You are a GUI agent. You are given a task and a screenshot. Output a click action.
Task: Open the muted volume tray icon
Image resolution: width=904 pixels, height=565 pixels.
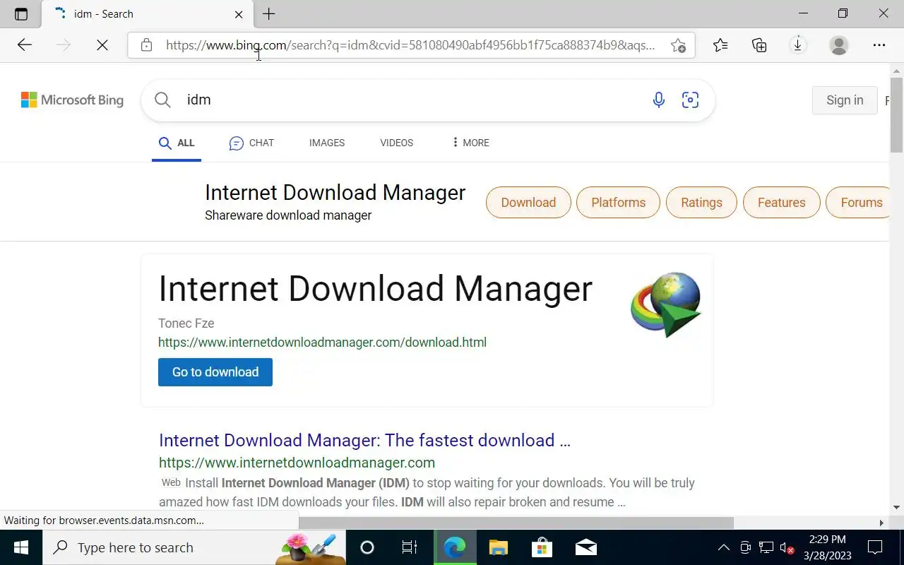[x=787, y=547]
